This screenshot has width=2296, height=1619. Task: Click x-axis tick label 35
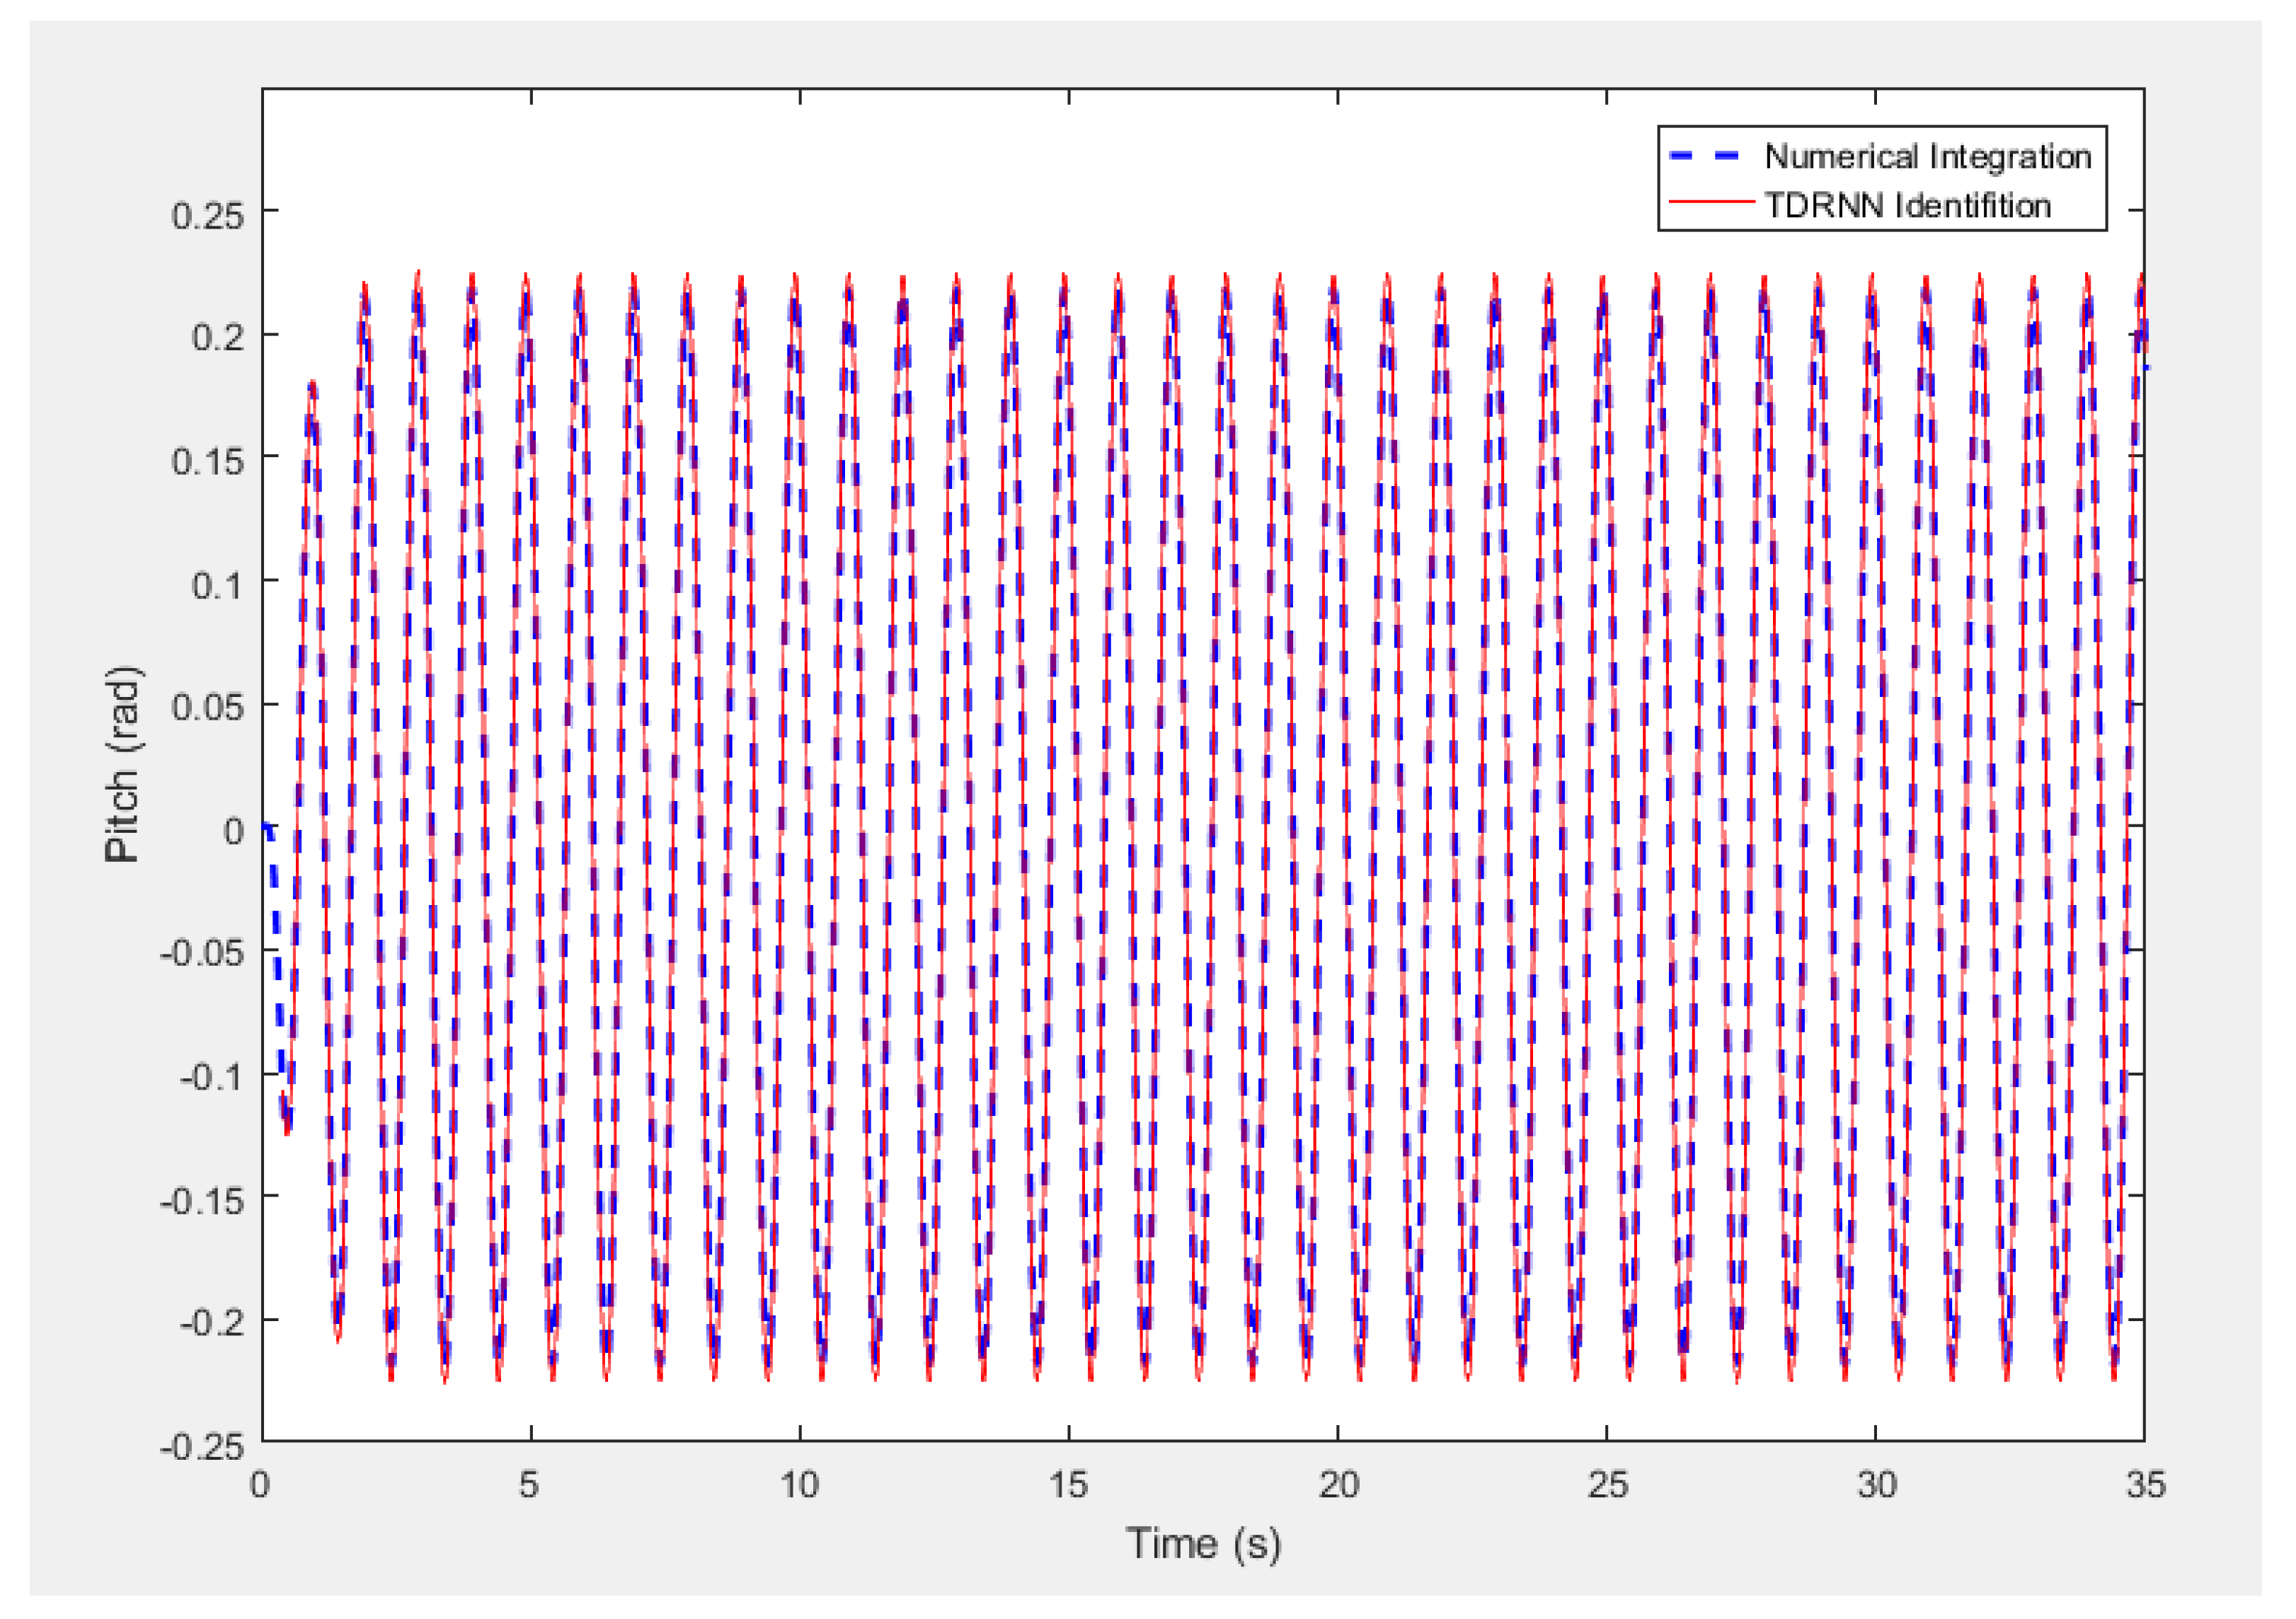2145,1485
